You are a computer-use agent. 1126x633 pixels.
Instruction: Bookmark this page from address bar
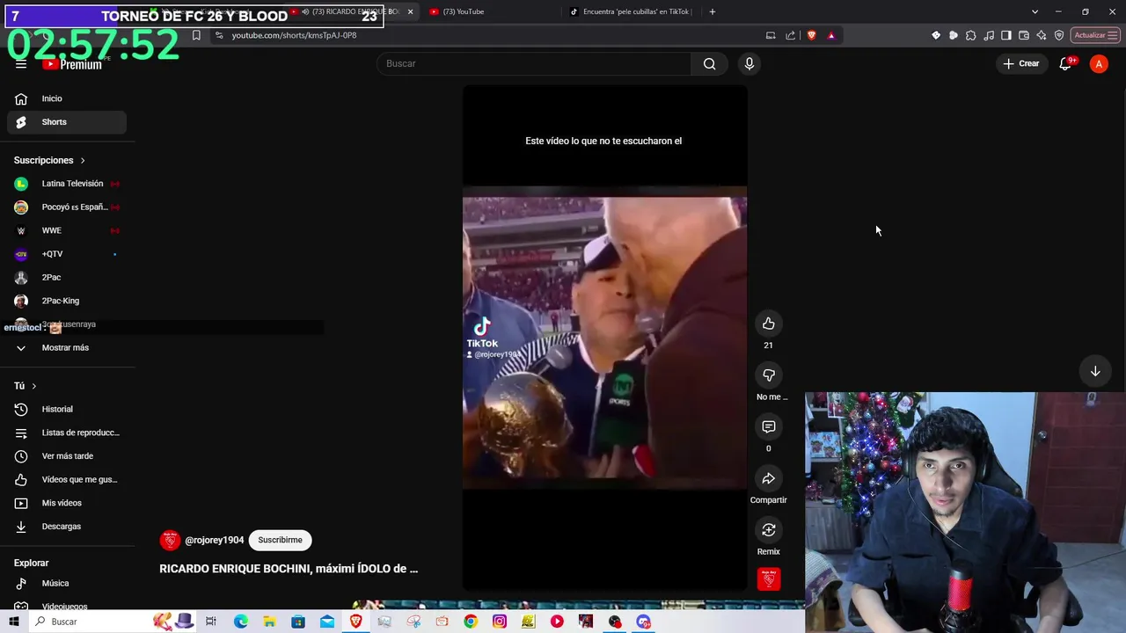pyautogui.click(x=196, y=35)
